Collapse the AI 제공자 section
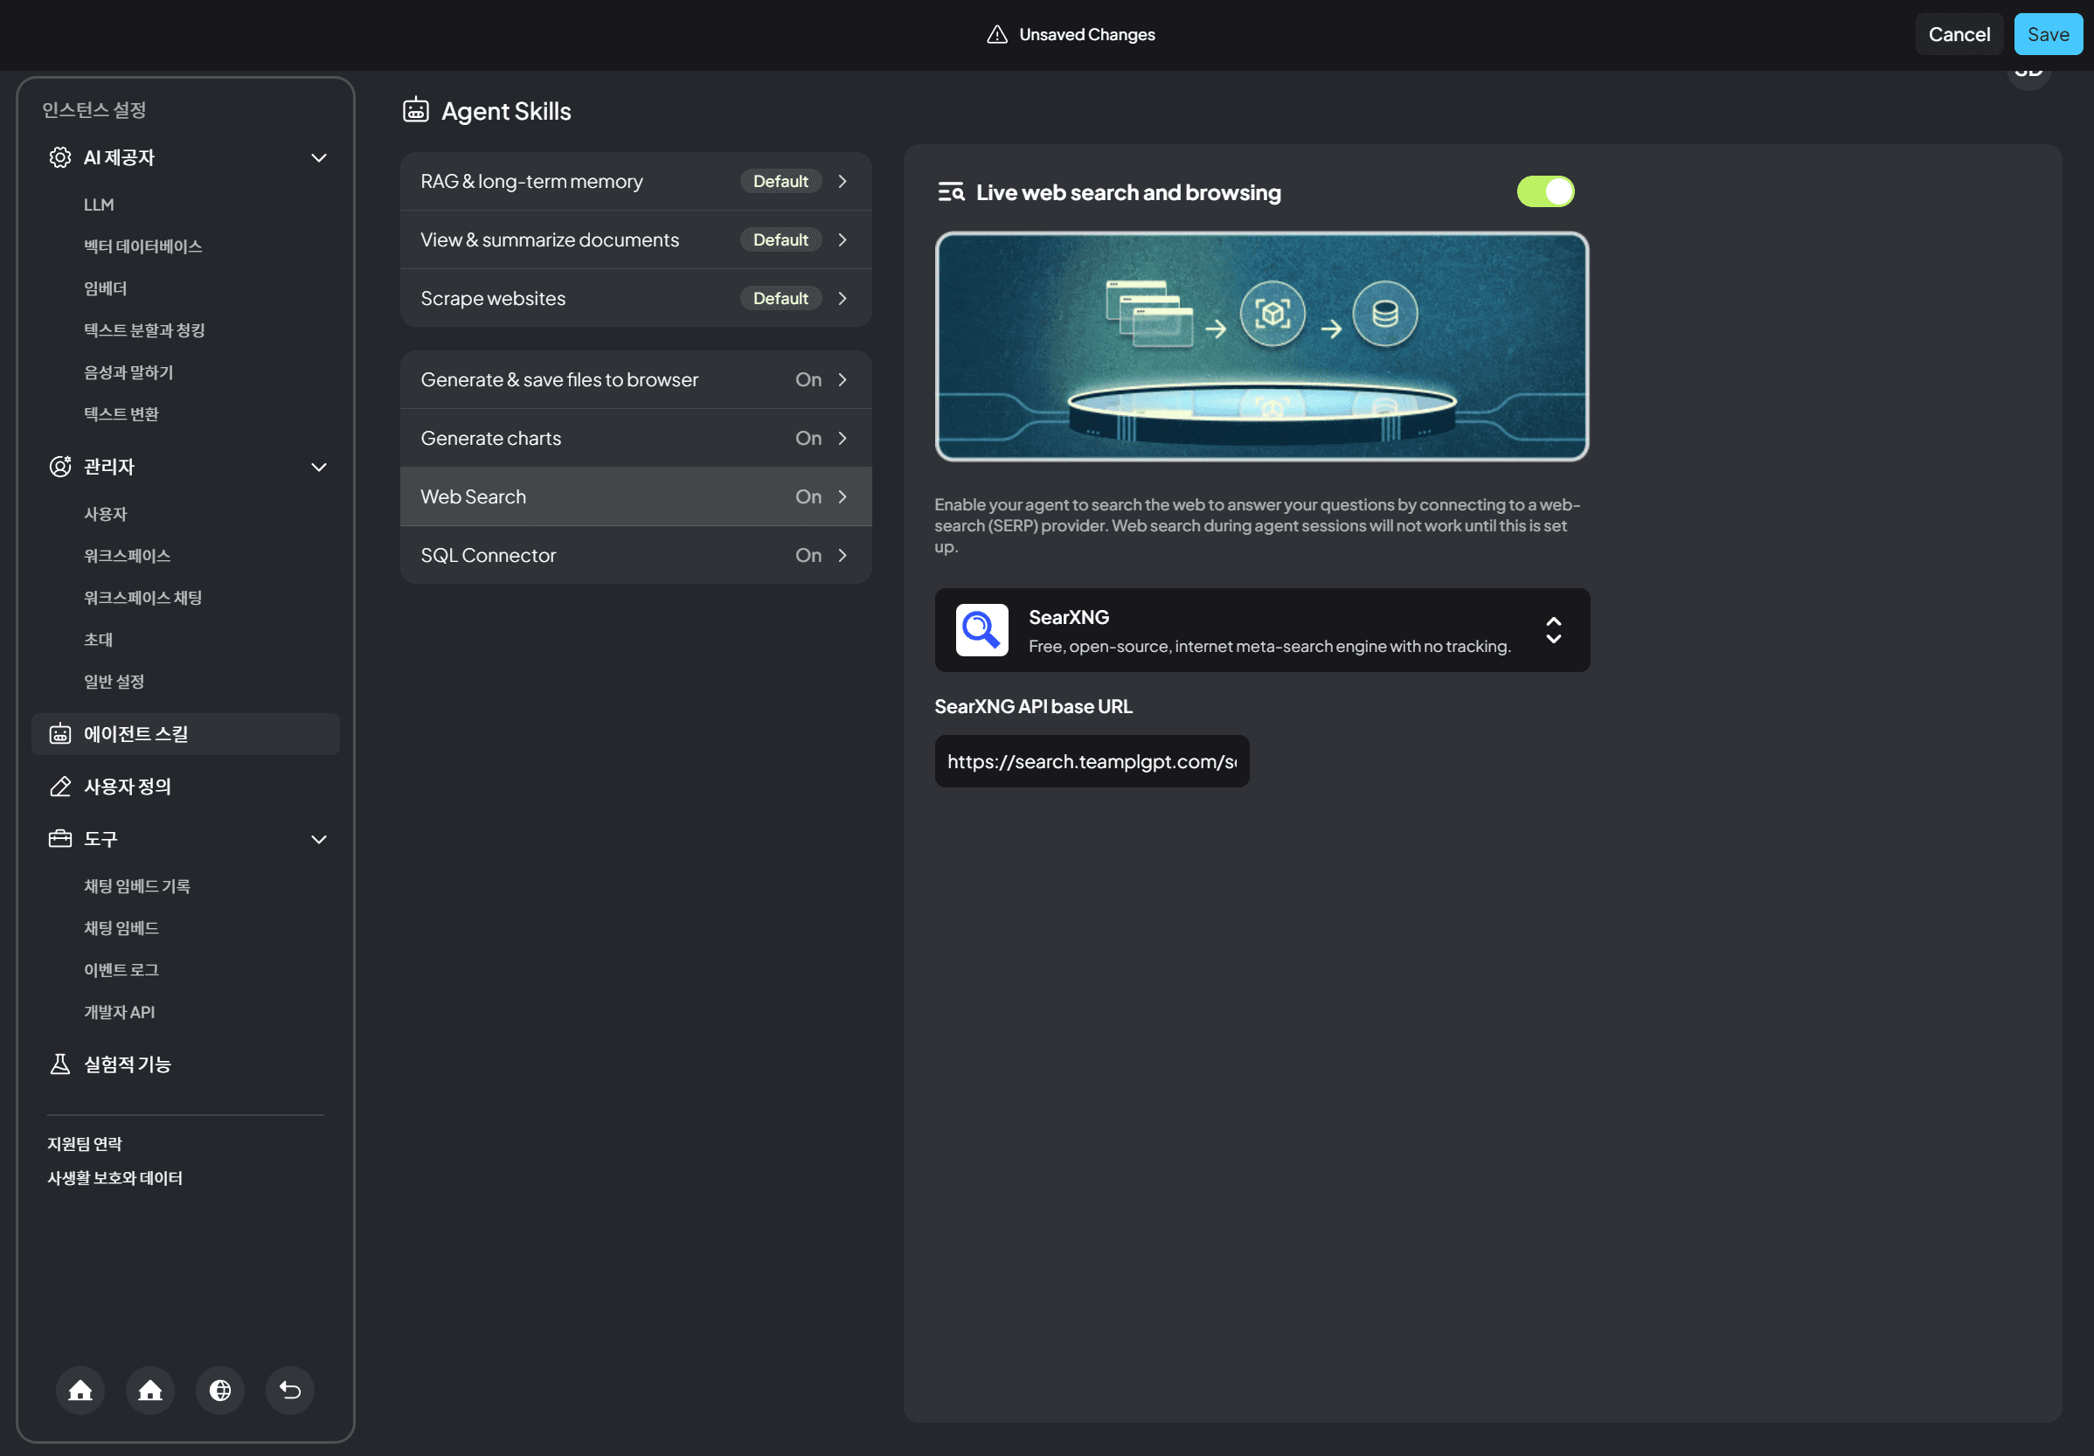2094x1456 pixels. (318, 158)
